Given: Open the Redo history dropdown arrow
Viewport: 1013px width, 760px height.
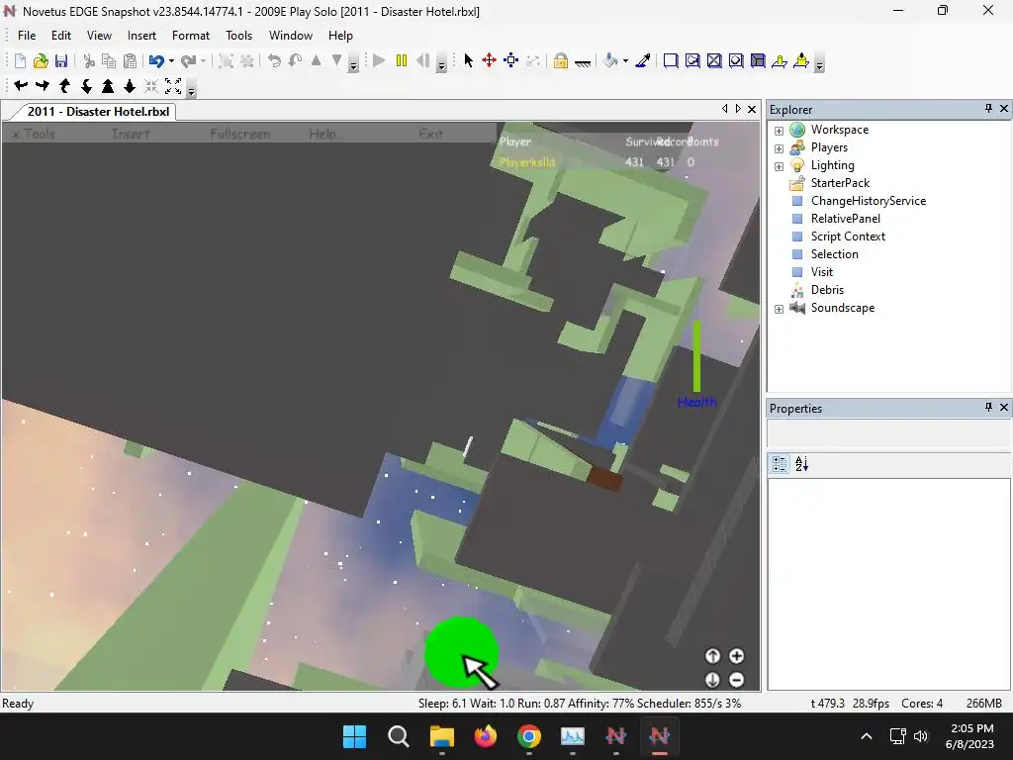Looking at the screenshot, I should tap(203, 60).
